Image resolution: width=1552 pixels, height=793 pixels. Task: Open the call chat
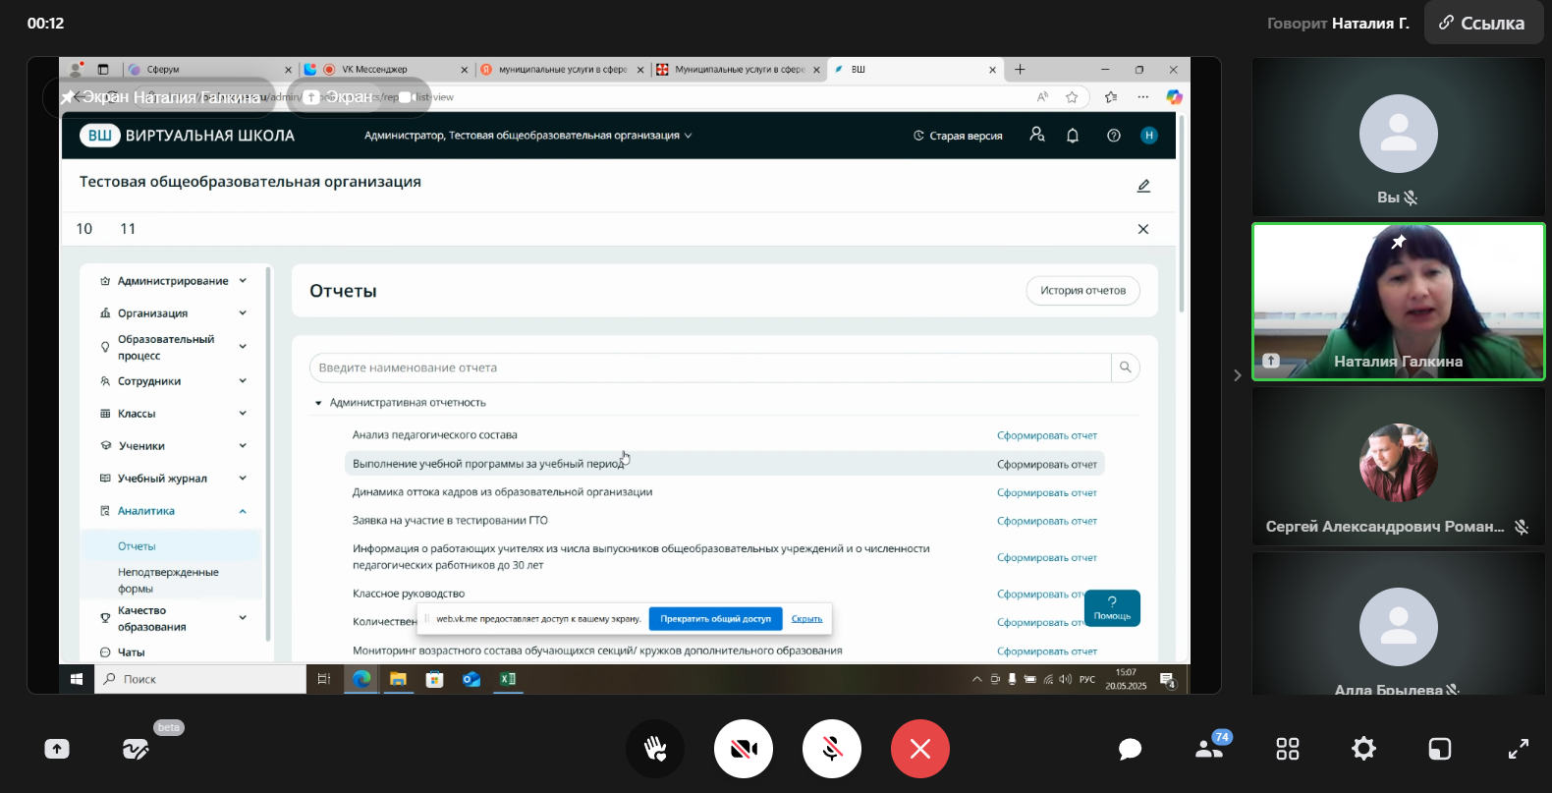[1130, 749]
